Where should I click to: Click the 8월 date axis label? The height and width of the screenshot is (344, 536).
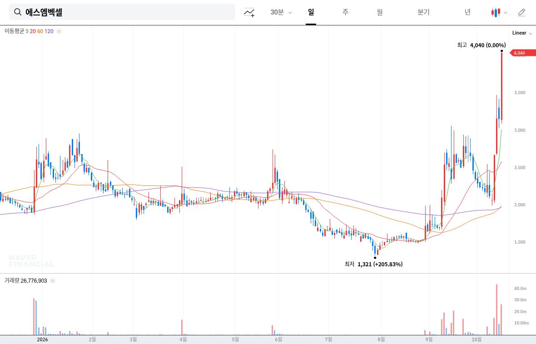point(381,339)
